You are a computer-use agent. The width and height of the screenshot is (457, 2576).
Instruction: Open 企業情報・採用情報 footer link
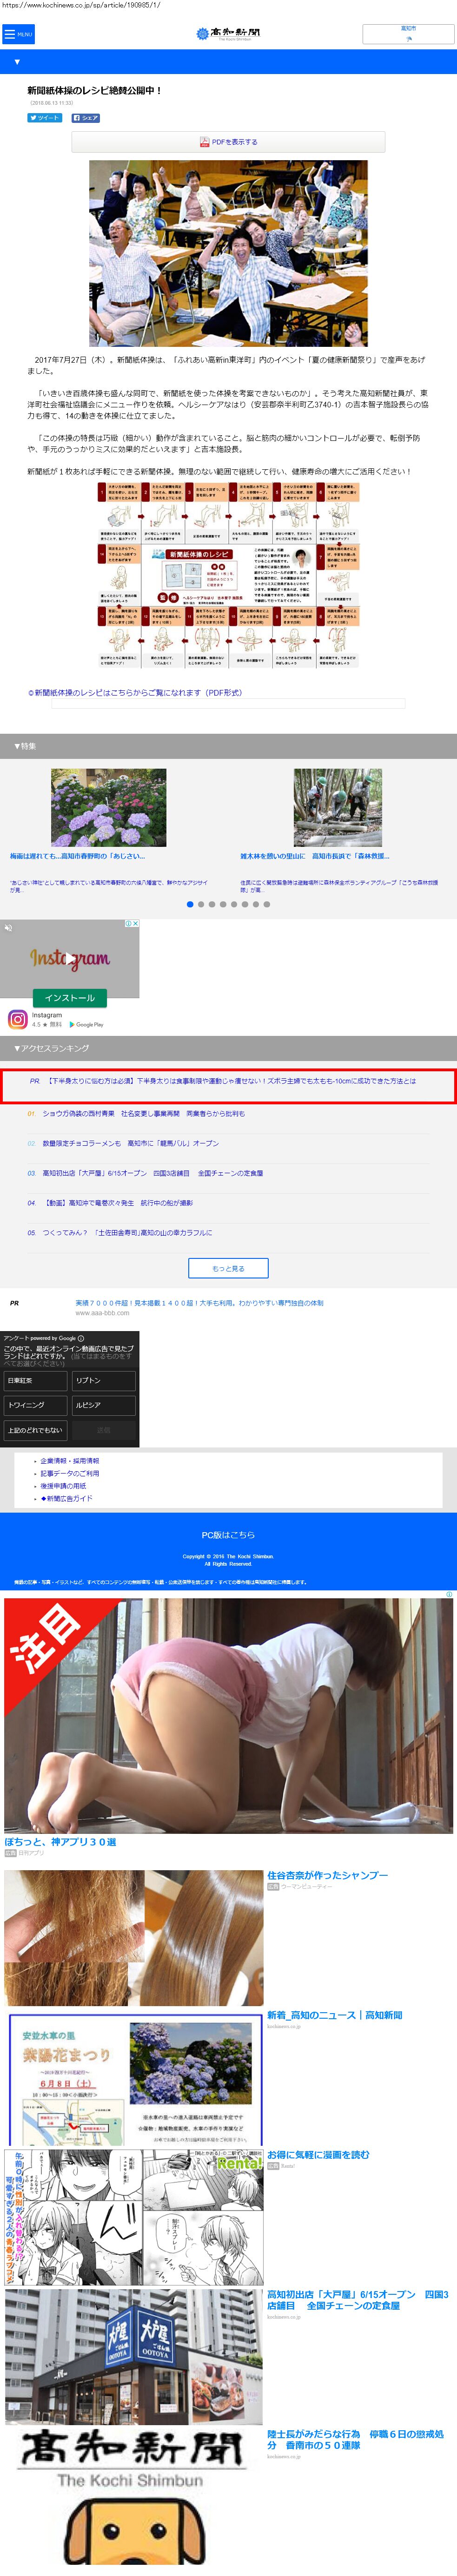(70, 1461)
